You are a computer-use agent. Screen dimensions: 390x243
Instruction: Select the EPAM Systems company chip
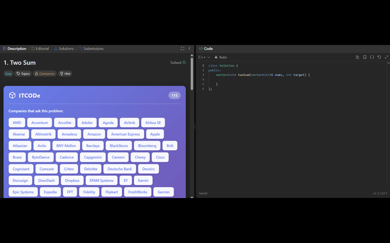click(101, 180)
